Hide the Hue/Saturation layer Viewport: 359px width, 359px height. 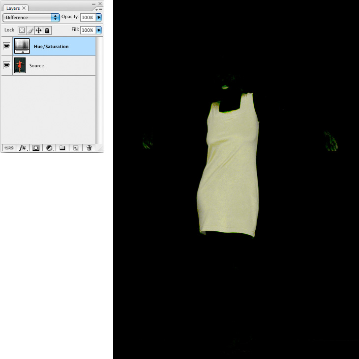7,46
